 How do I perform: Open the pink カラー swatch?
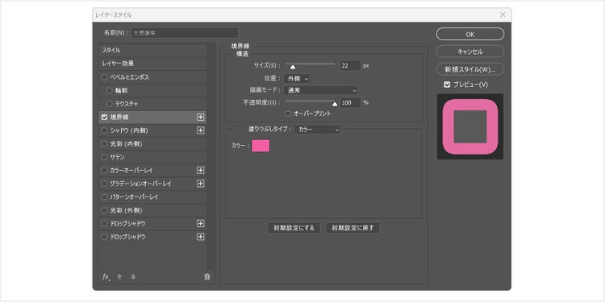(261, 146)
